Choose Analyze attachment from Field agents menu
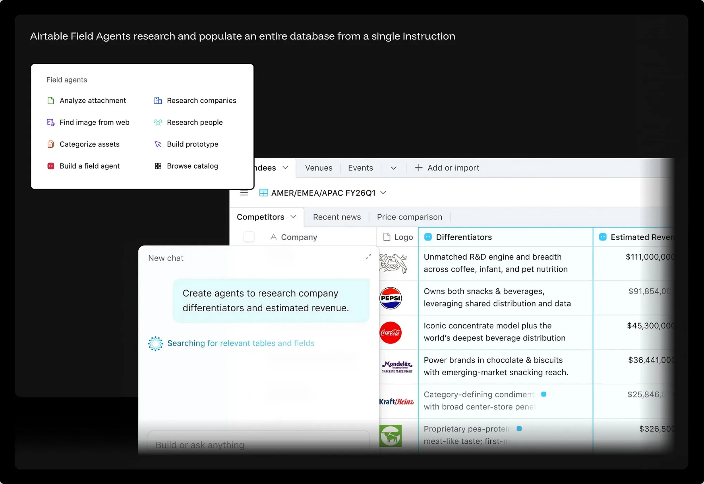The image size is (704, 484). [87, 100]
